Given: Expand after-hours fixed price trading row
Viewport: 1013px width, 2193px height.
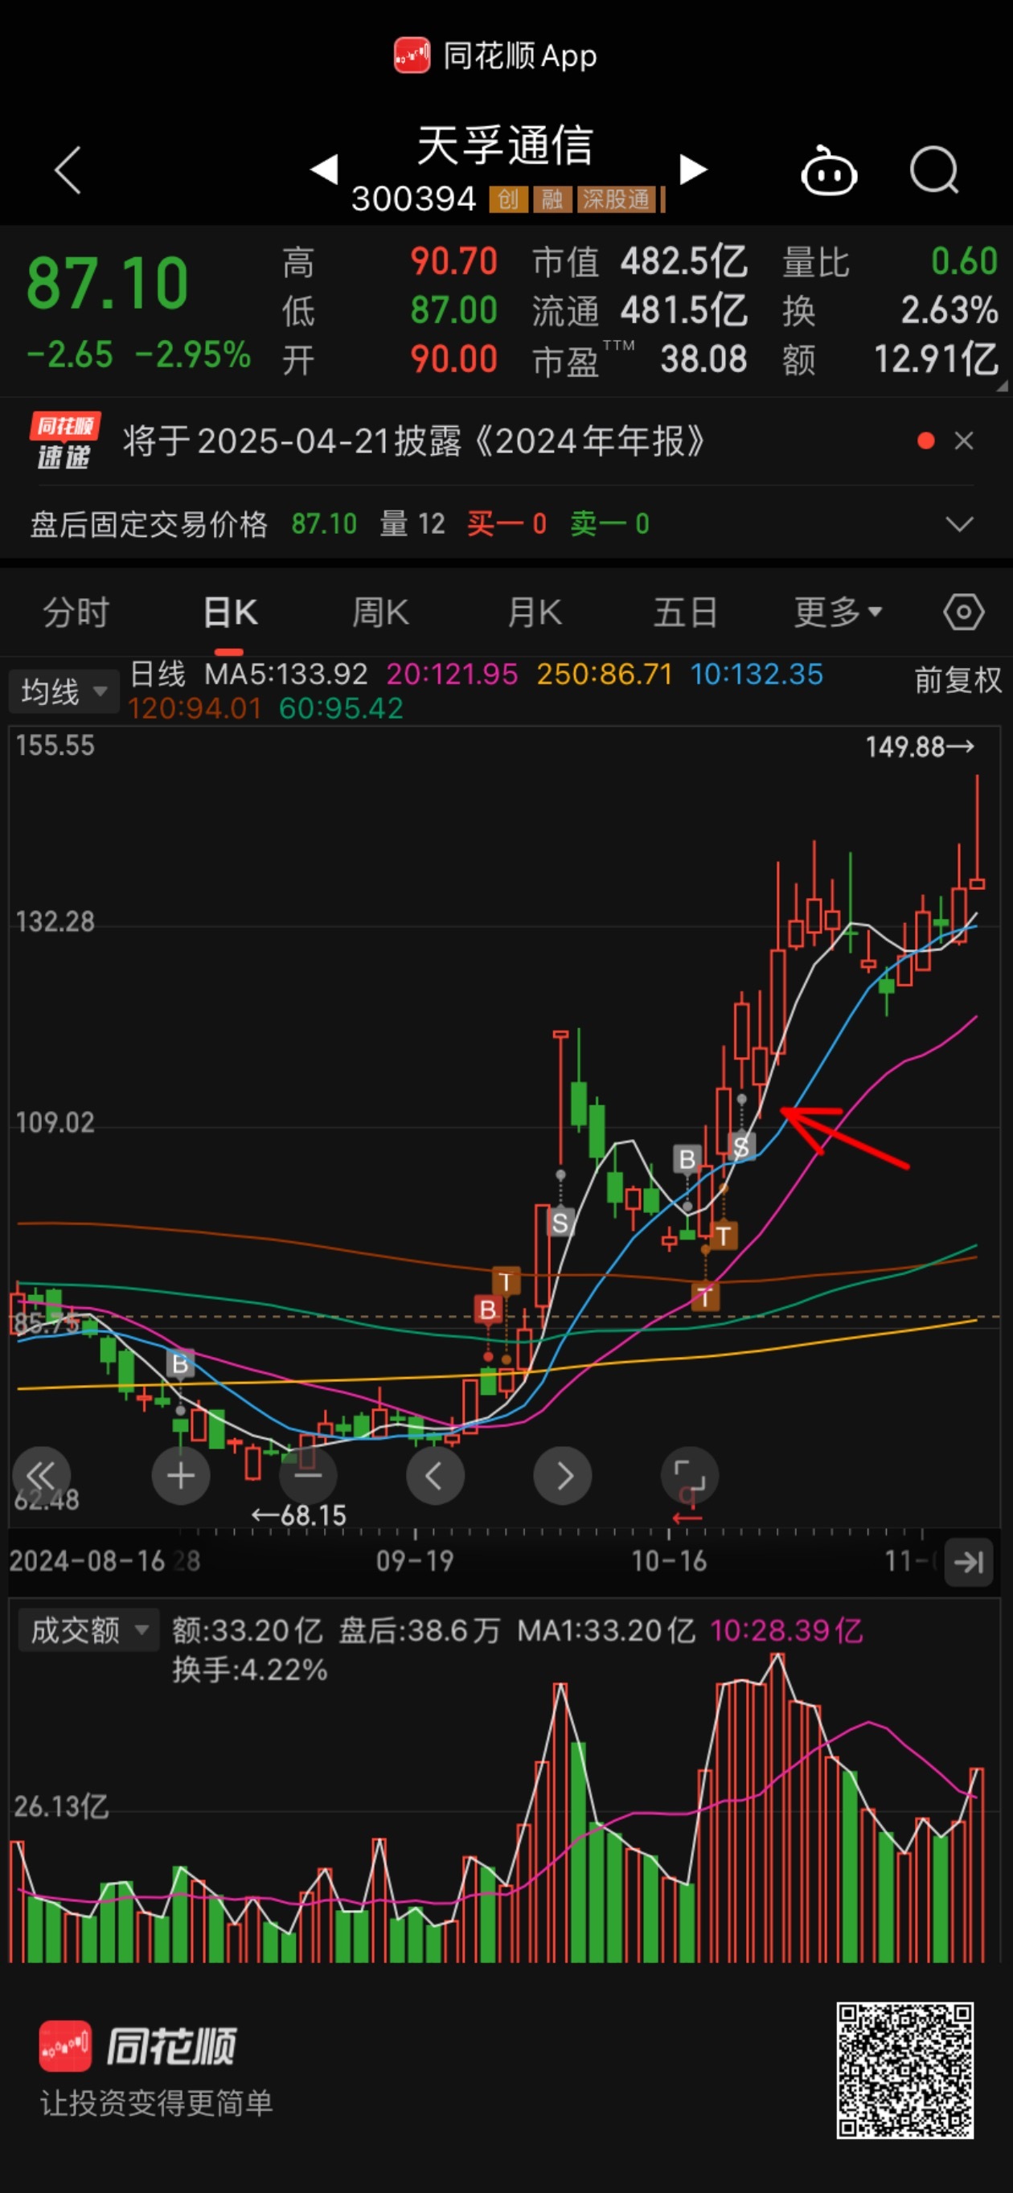Looking at the screenshot, I should point(959,524).
